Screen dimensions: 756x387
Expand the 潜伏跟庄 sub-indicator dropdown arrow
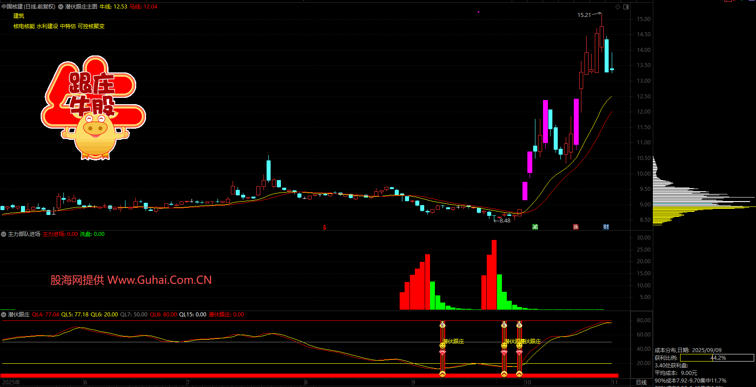click(4, 315)
